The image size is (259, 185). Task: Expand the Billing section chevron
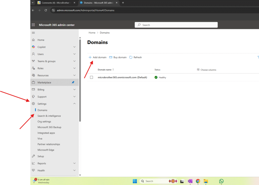[x=74, y=90]
